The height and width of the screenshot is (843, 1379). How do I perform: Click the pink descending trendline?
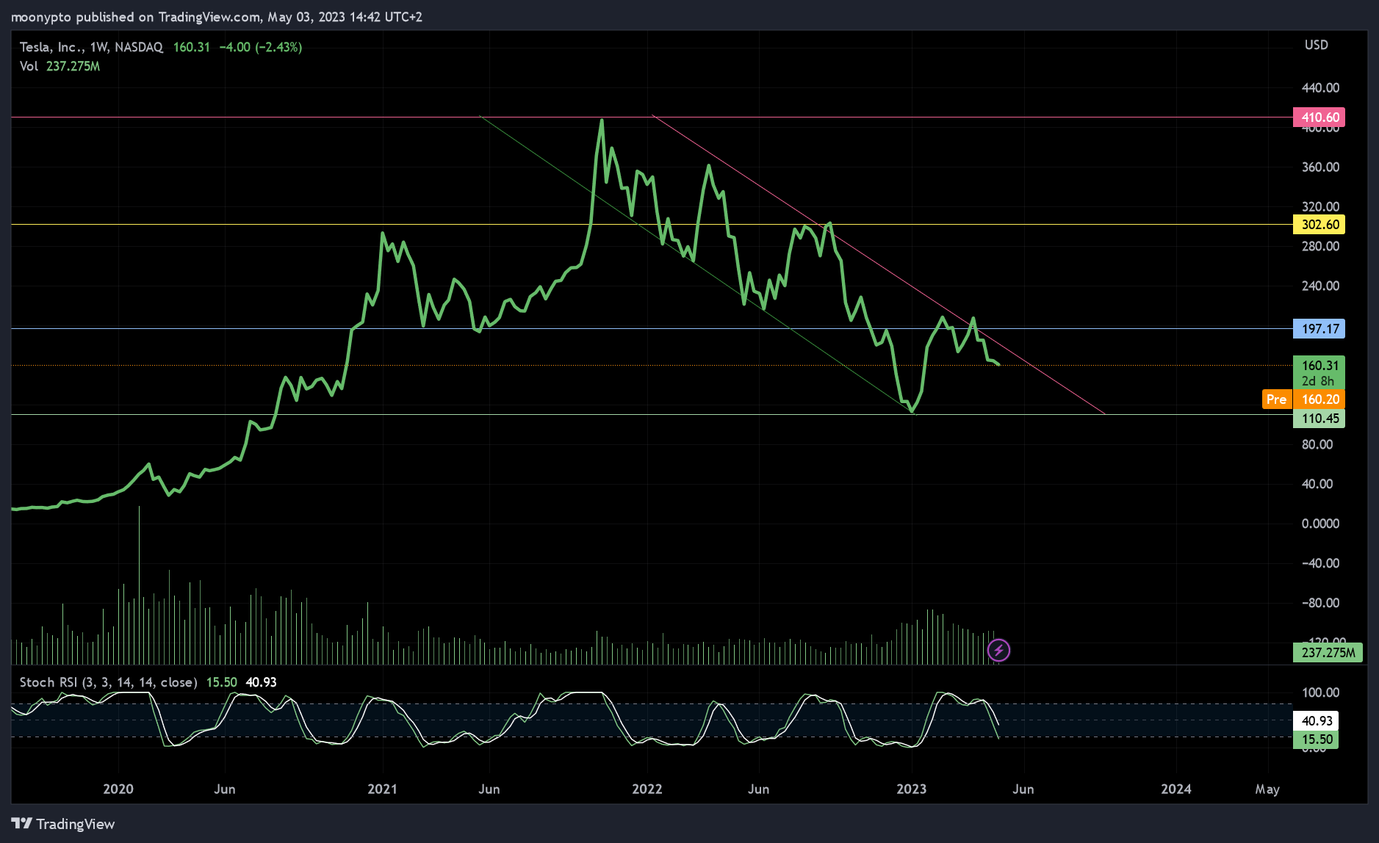coord(878,264)
